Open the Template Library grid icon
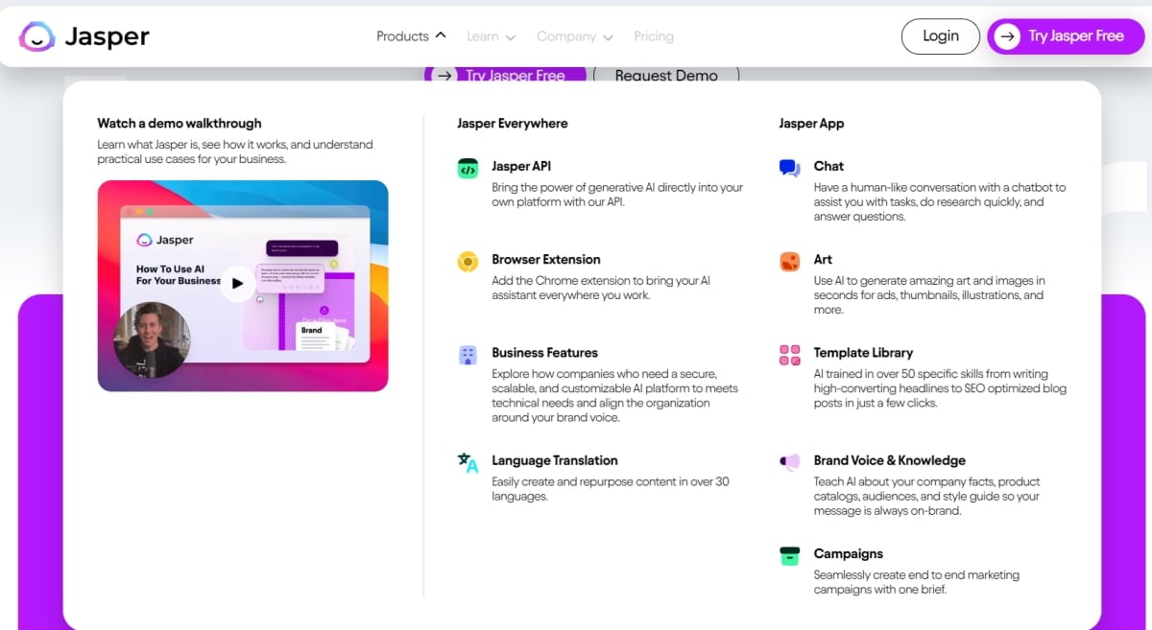 [789, 356]
